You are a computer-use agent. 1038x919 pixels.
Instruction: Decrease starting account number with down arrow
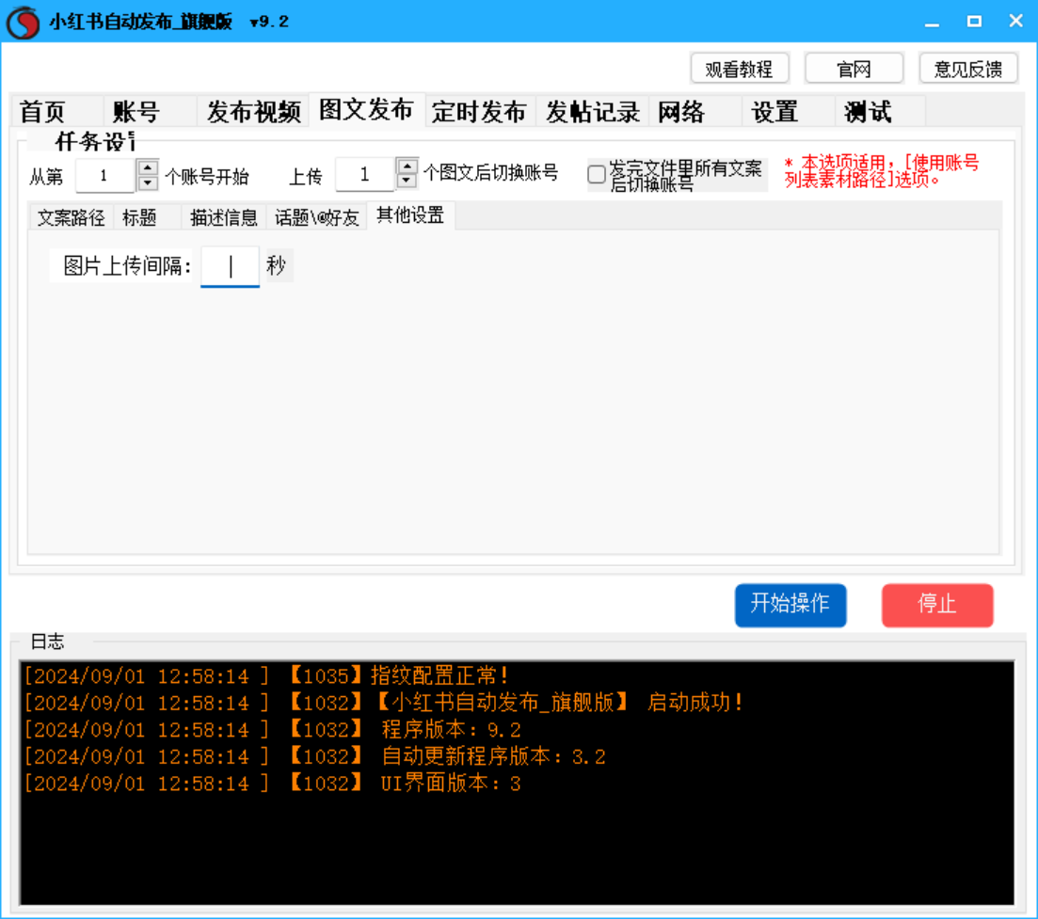pos(148,183)
